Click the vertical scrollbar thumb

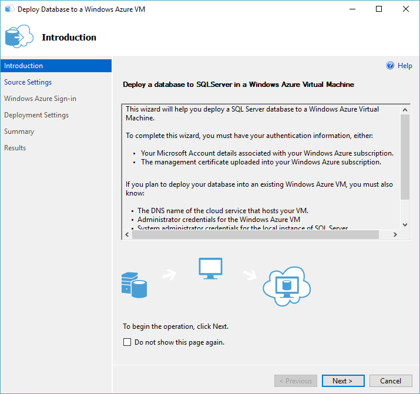click(405, 157)
